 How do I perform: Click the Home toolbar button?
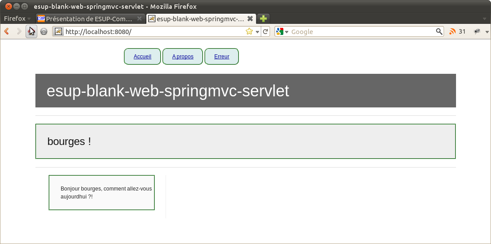tap(31, 31)
